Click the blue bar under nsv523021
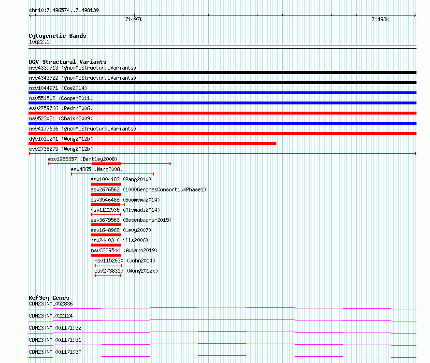 coord(222,123)
